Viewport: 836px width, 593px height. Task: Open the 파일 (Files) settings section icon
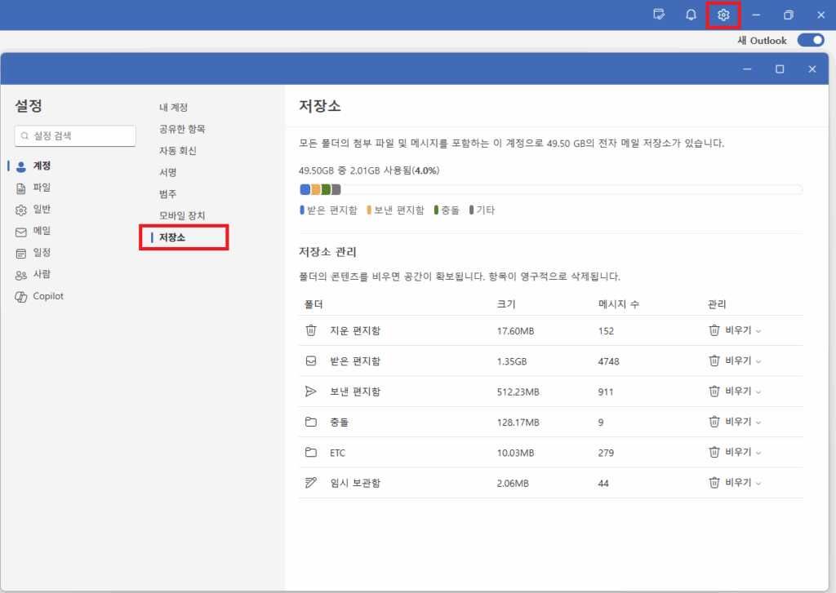(x=20, y=188)
